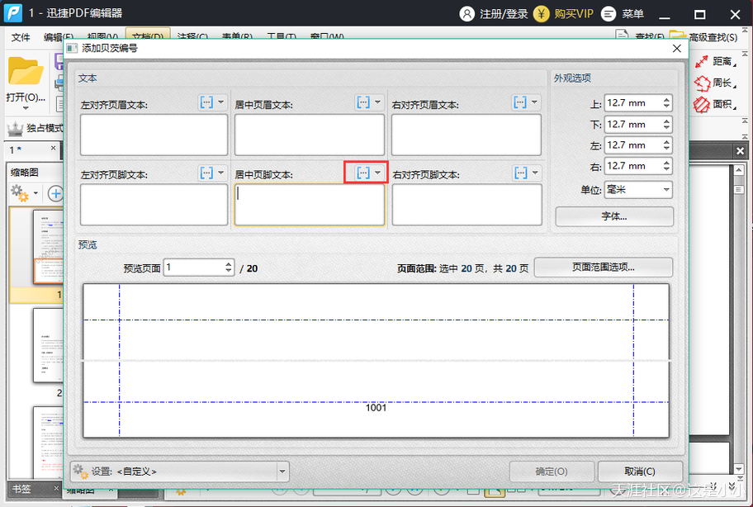
Task: Click the settings gear icon beside 设置
Action: pos(81,471)
